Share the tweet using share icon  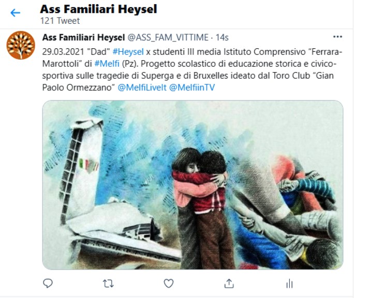[229, 283]
